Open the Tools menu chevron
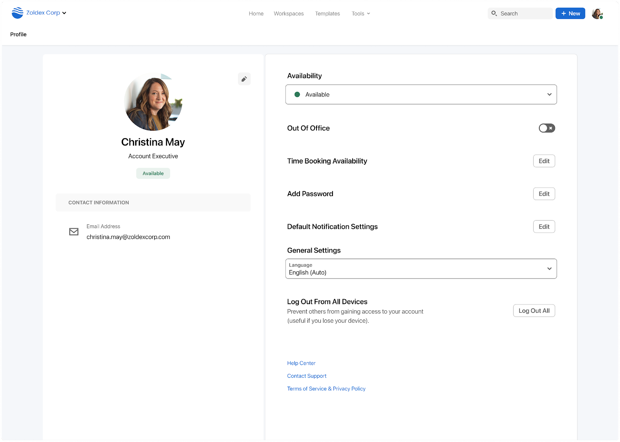 tap(369, 14)
